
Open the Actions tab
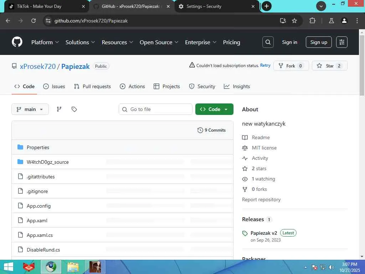pos(133,86)
